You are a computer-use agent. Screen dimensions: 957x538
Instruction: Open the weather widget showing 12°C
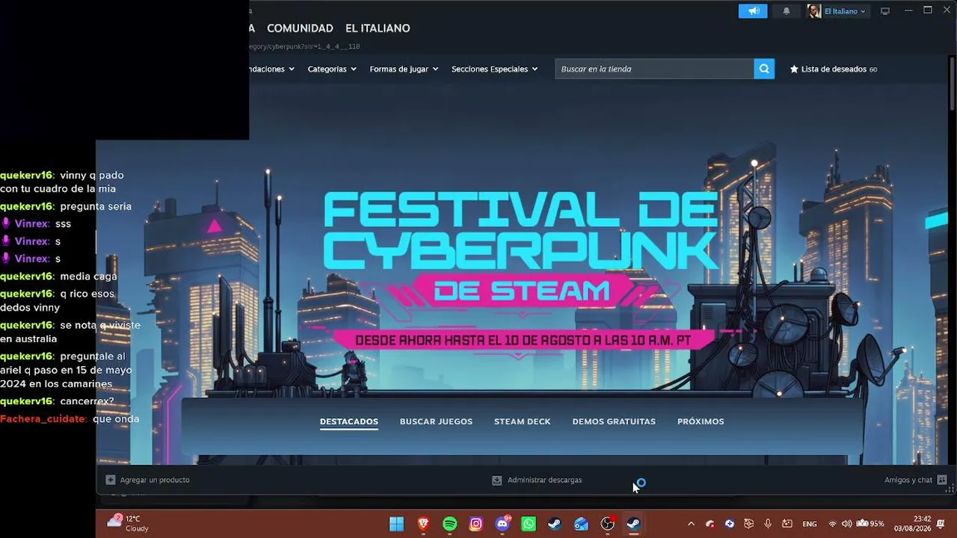(x=128, y=523)
